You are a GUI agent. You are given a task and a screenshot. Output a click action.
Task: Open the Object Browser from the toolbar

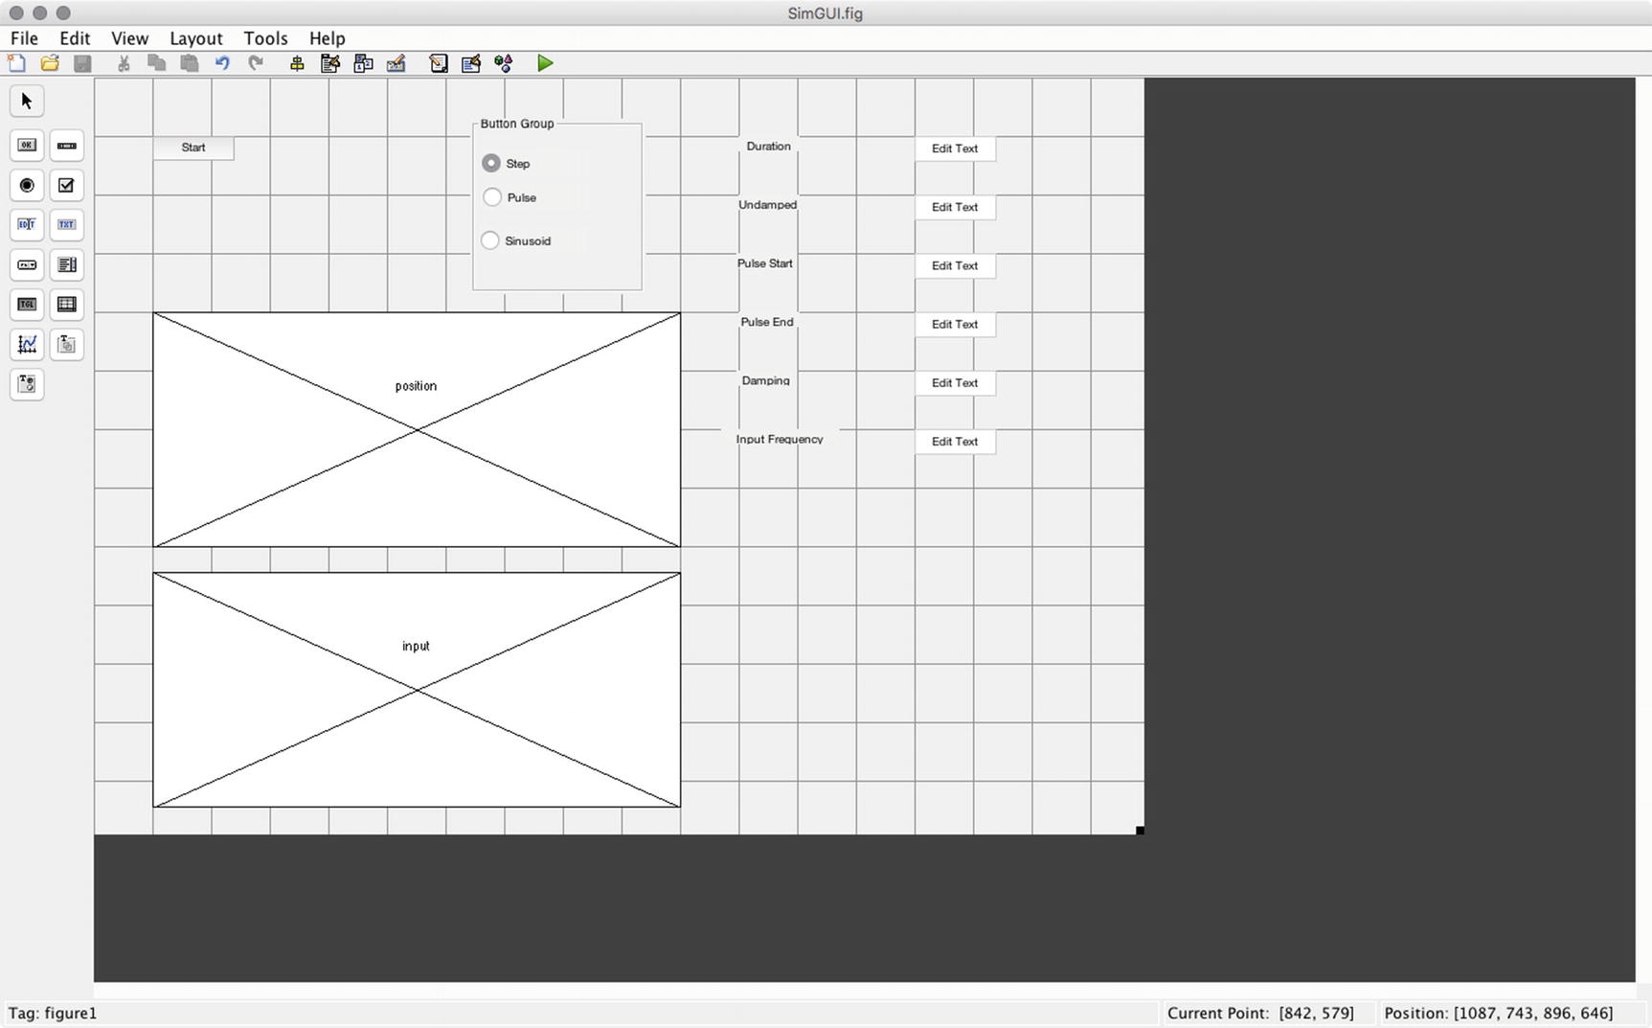(x=504, y=63)
